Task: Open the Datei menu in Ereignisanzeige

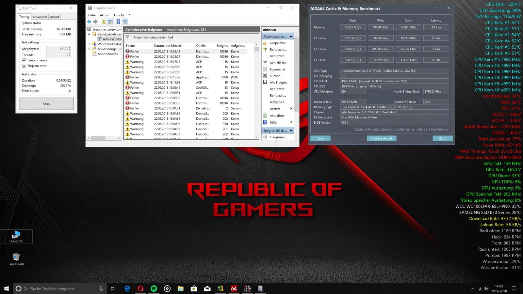Action: pyautogui.click(x=92, y=15)
